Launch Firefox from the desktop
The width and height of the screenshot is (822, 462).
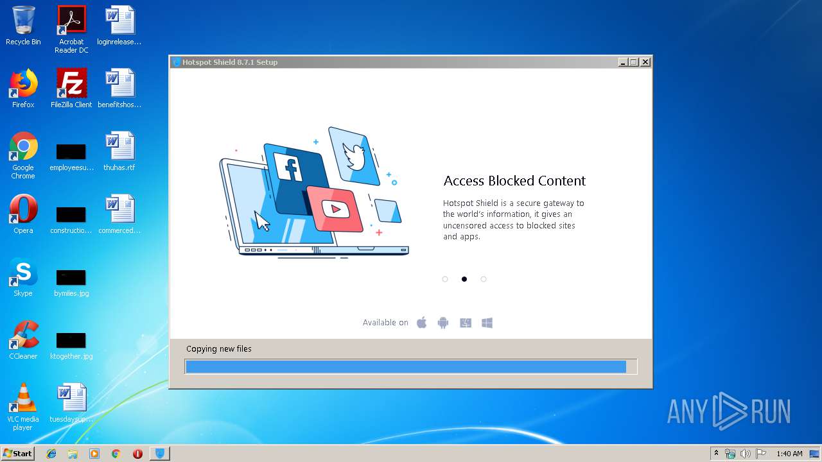(x=23, y=89)
